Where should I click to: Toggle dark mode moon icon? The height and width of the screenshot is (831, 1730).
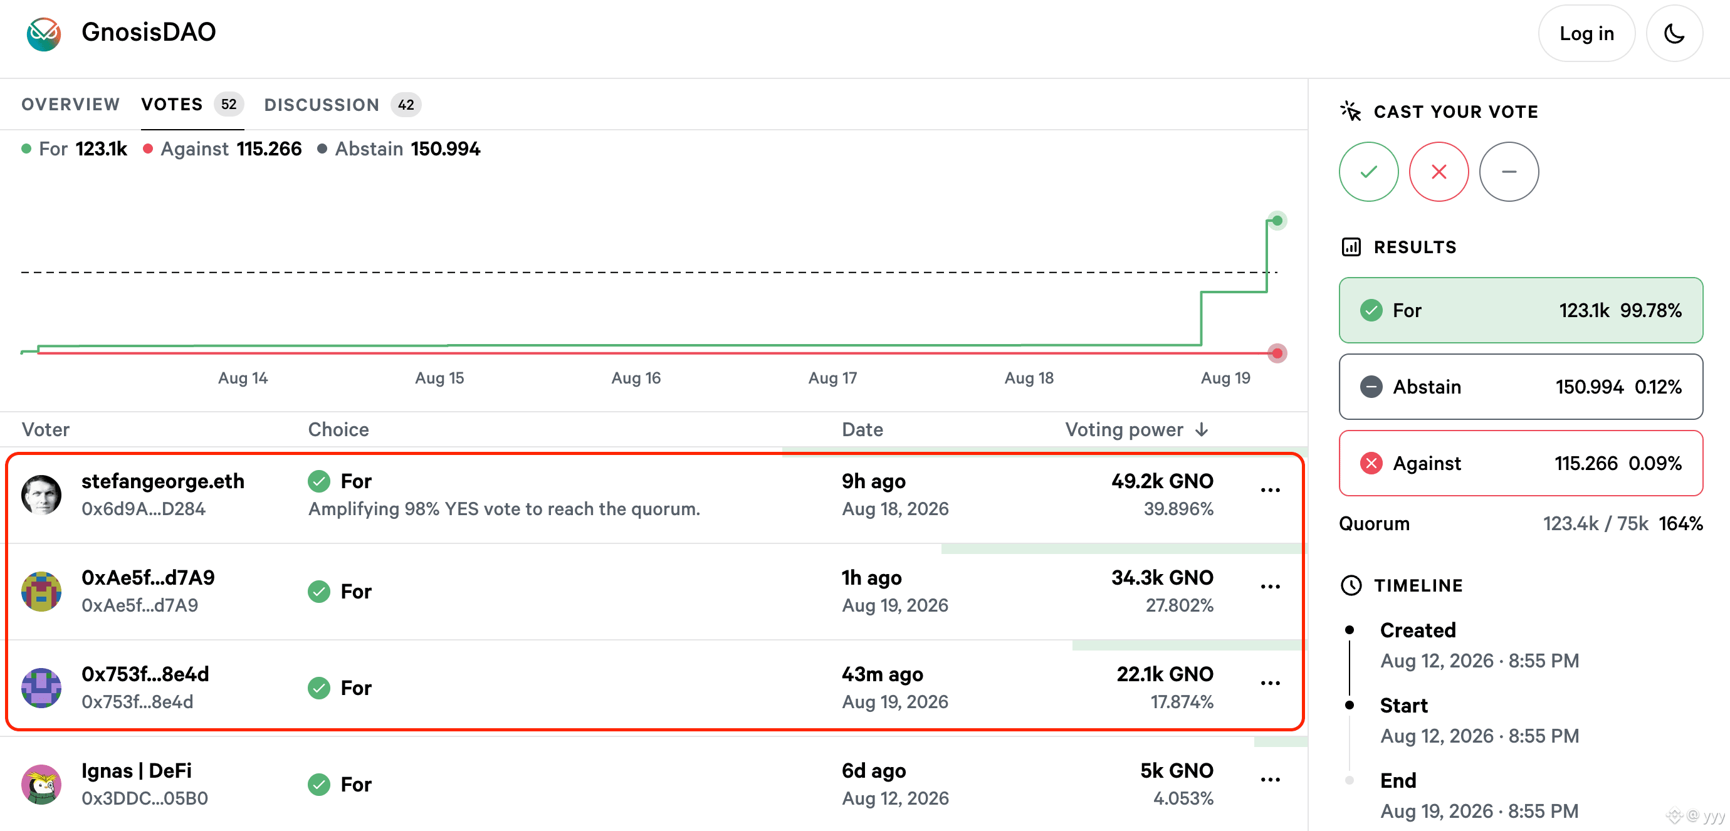[x=1674, y=34]
